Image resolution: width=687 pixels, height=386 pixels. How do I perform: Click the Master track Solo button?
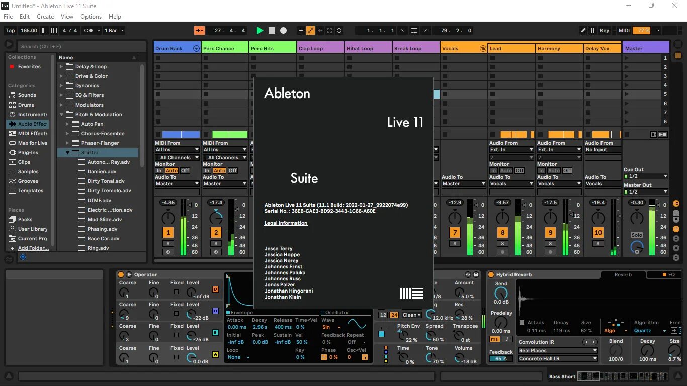coord(637,235)
